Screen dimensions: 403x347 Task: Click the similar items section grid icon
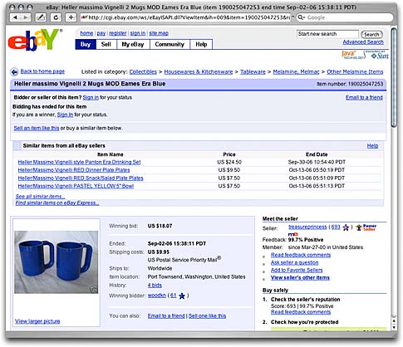17,145
